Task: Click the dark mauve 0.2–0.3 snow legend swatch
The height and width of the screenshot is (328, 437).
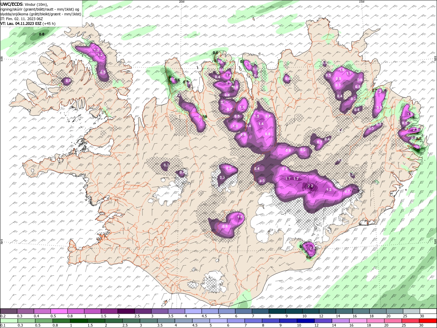Action: click(9, 311)
